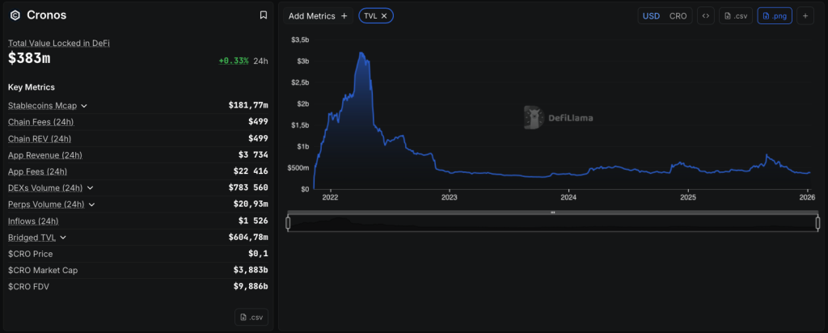Switch chart denomination to USD
This screenshot has width=828, height=333.
(x=651, y=15)
